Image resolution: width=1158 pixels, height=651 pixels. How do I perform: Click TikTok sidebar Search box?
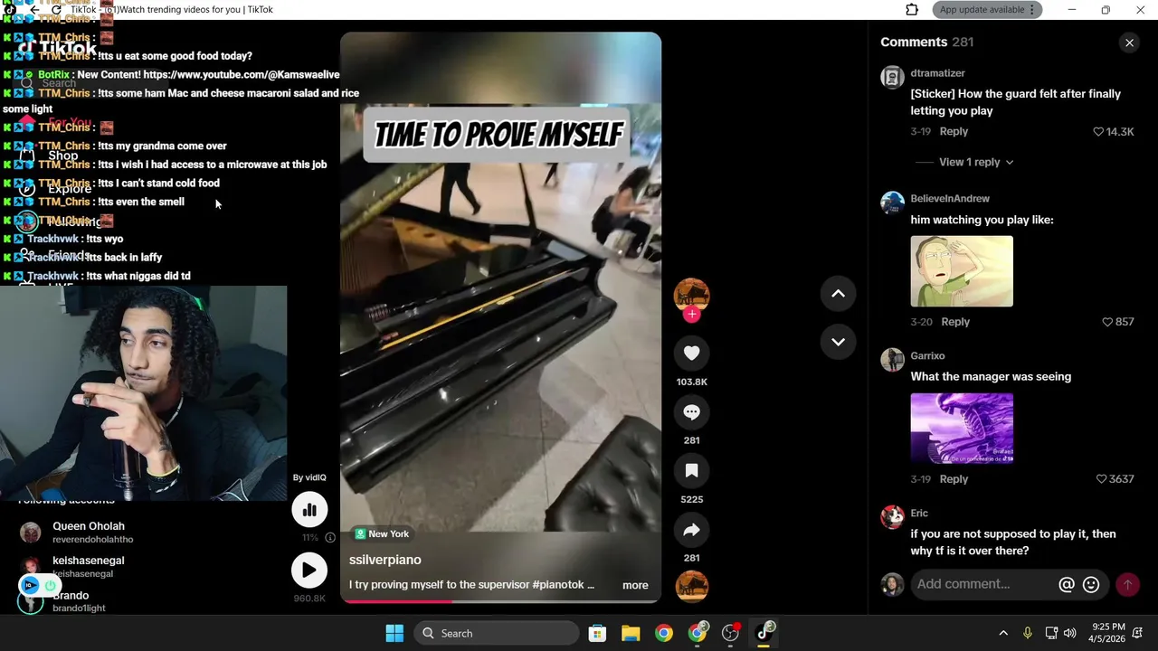click(x=59, y=83)
